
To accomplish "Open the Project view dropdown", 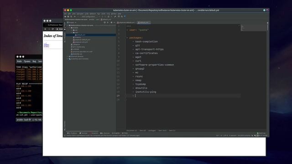I will click(x=72, y=22).
